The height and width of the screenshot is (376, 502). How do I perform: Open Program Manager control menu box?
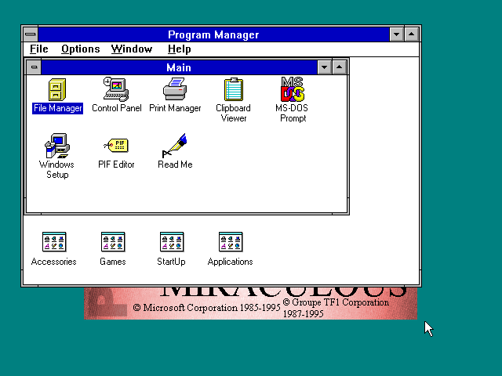[x=31, y=34]
